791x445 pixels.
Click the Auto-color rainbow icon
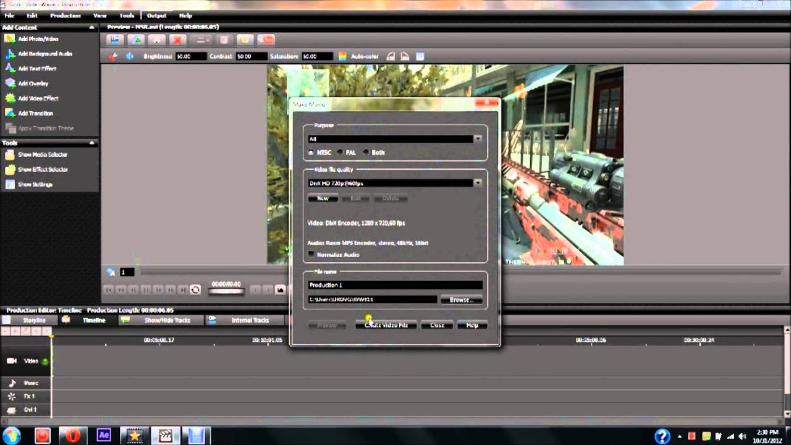pos(342,56)
